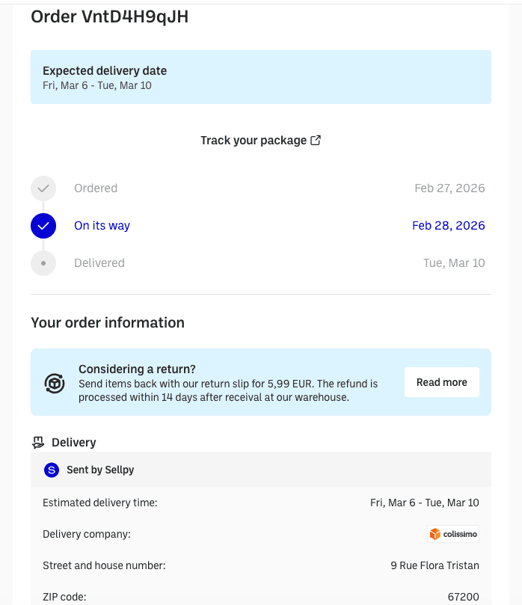Viewport: 522px width, 605px height.
Task: Click the return package icon
Action: 55,383
